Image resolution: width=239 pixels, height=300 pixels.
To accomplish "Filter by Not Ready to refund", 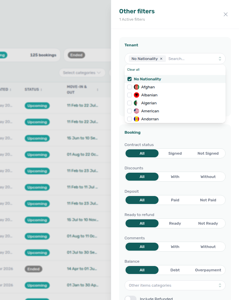I will (x=208, y=223).
